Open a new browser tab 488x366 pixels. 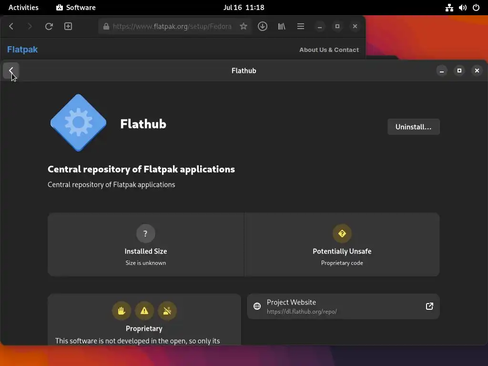tap(68, 27)
